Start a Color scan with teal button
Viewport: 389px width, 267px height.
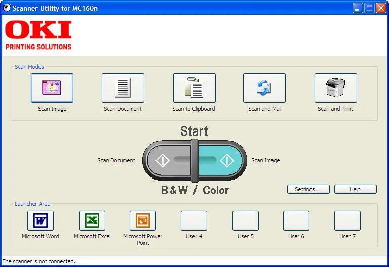(220, 160)
